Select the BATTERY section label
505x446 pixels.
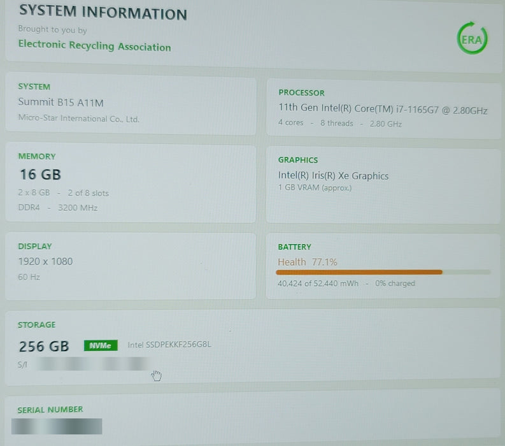point(295,247)
